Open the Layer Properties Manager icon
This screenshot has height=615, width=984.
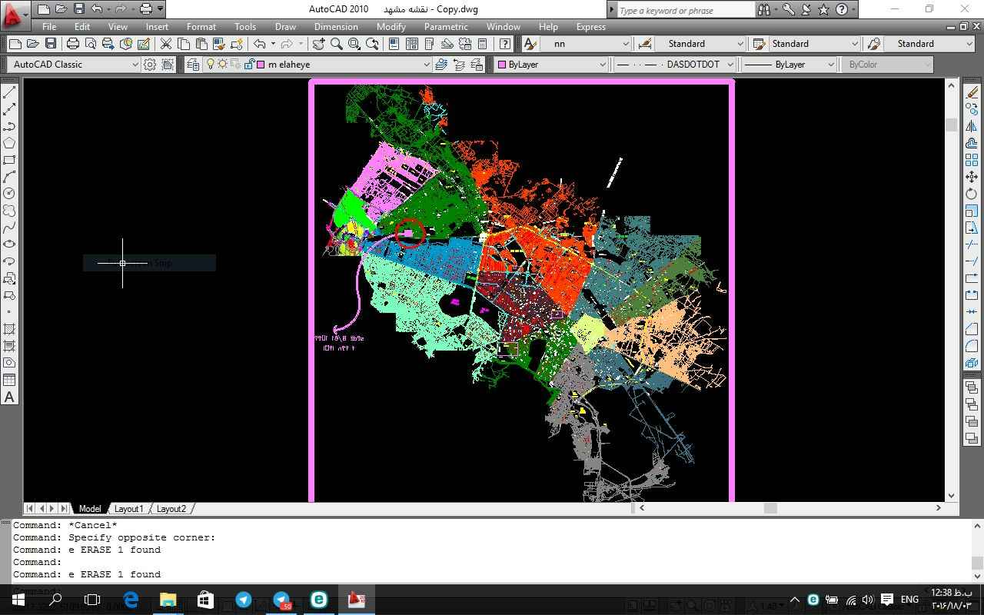coord(193,65)
